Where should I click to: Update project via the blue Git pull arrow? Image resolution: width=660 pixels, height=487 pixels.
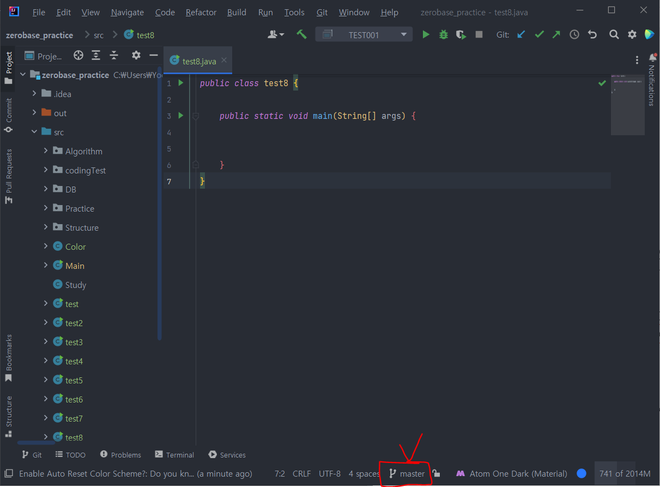(x=520, y=34)
